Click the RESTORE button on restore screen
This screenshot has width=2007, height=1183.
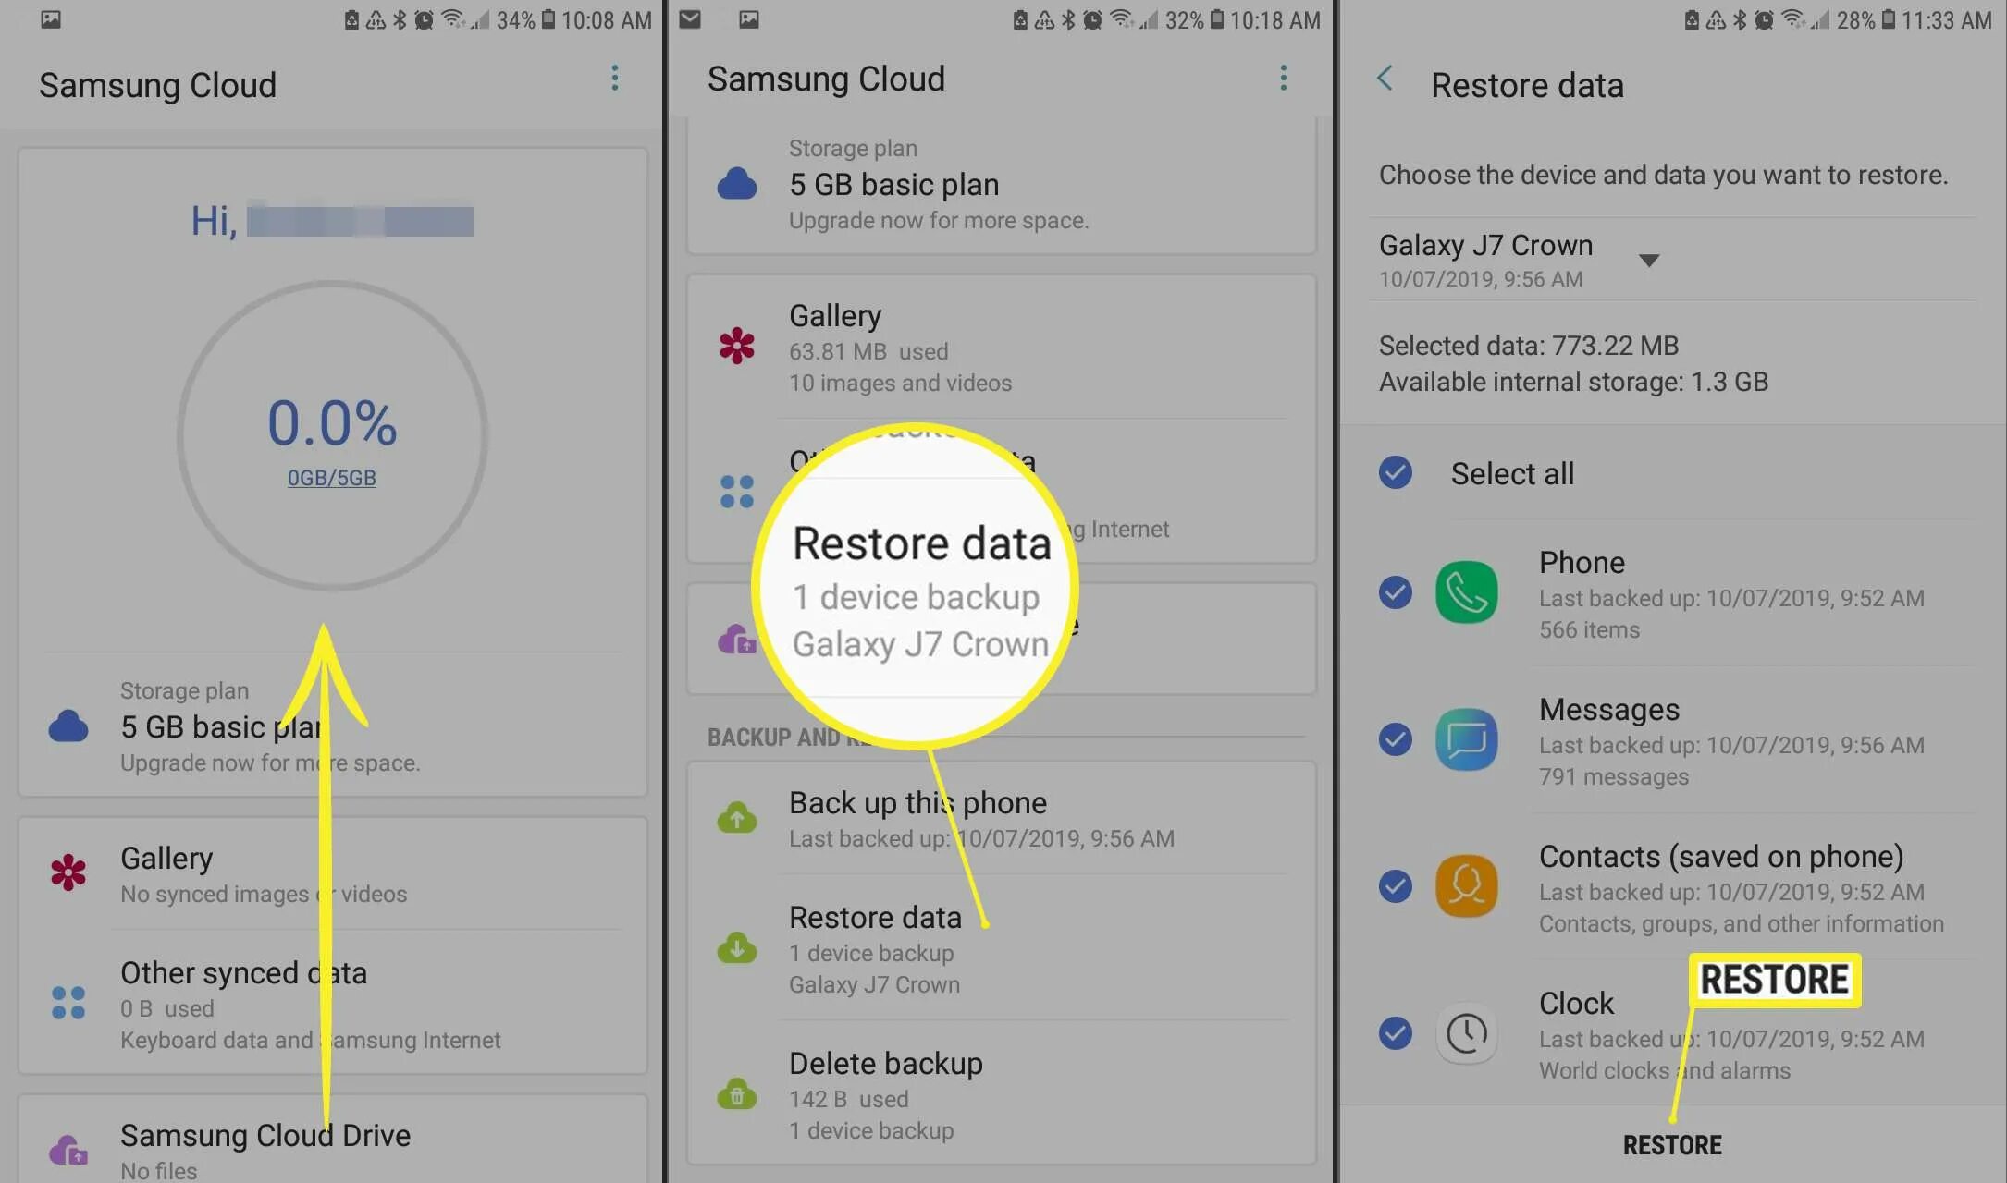pos(1671,1142)
